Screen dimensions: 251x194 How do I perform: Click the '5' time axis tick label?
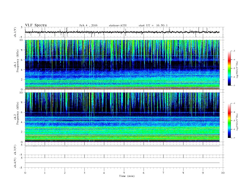[124, 173]
